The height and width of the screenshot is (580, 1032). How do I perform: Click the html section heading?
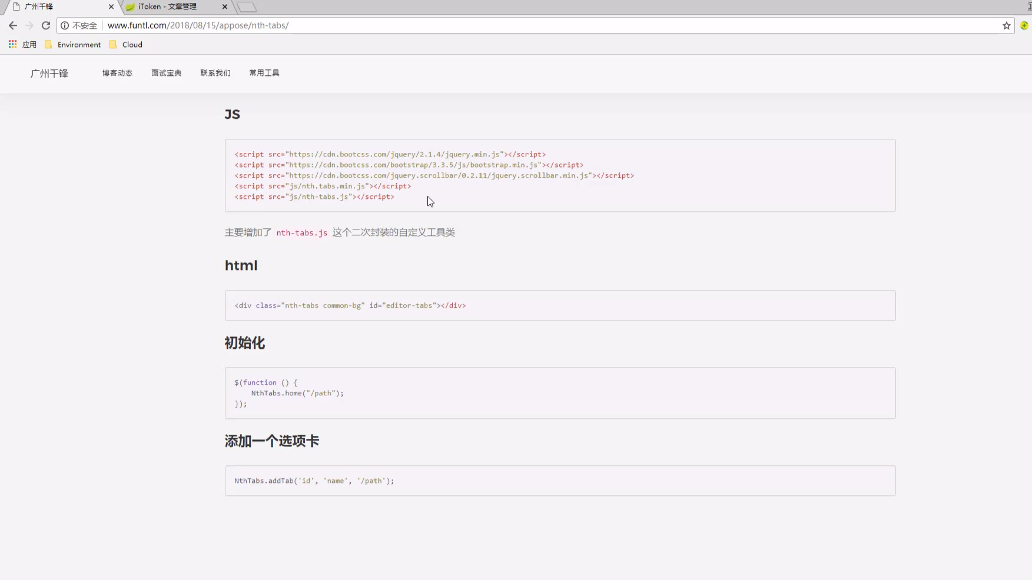tap(241, 265)
